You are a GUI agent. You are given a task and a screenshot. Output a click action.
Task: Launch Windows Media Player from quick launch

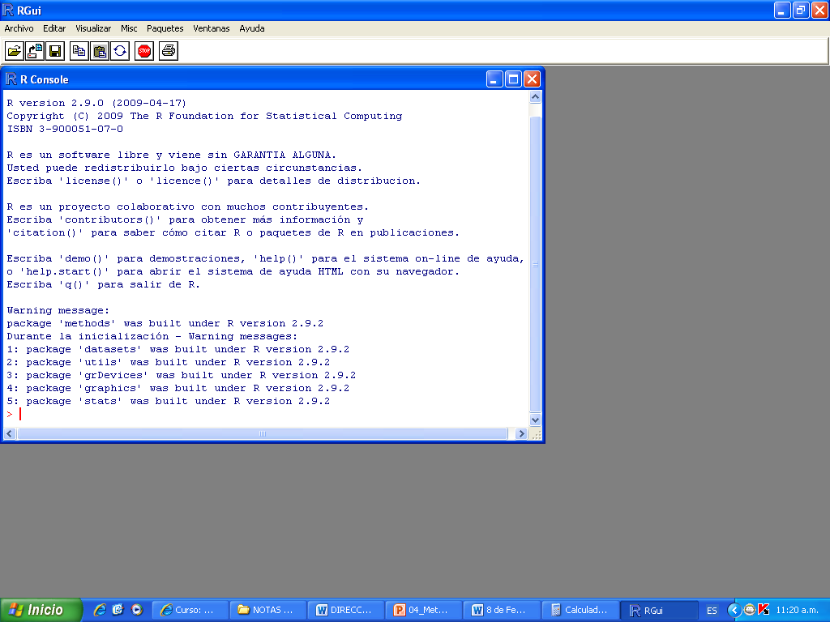[x=137, y=610]
